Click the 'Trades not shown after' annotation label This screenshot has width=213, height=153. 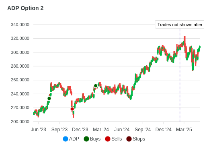tap(180, 25)
